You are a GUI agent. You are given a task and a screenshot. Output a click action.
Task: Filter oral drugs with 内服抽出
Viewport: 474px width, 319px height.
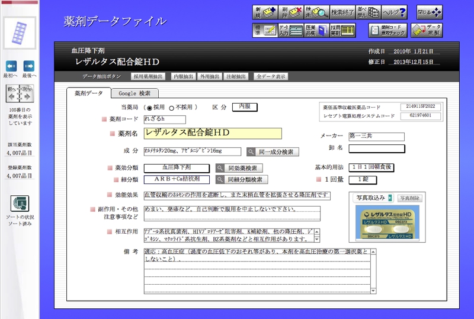click(184, 76)
